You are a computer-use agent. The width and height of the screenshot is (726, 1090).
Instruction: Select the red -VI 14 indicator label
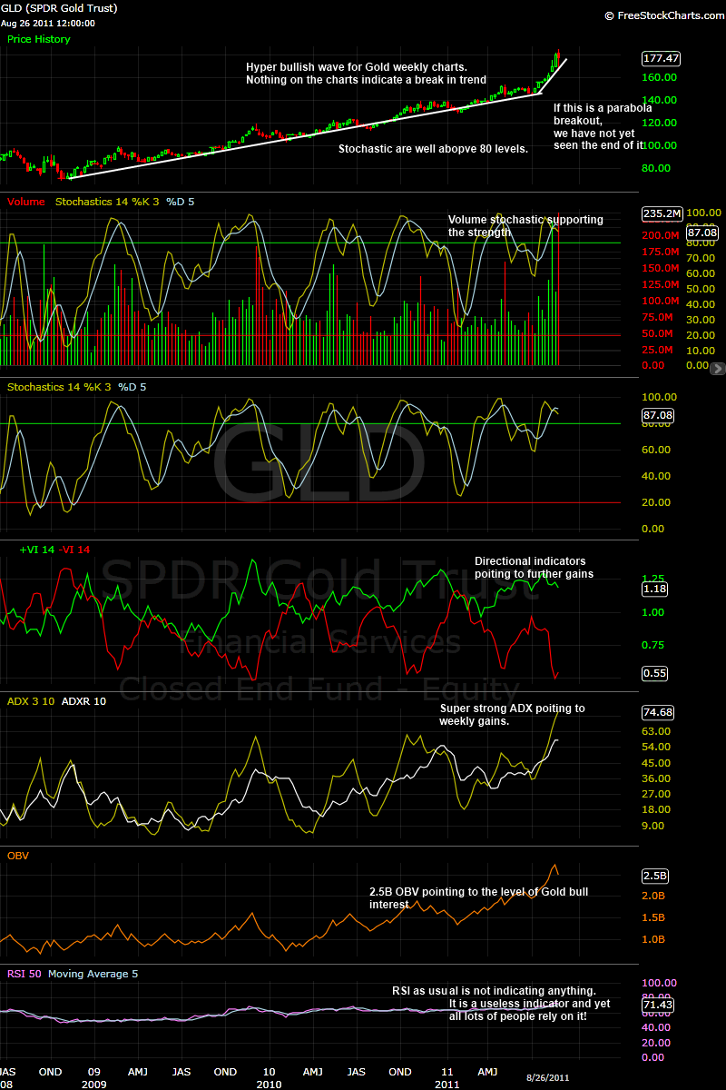coord(74,550)
